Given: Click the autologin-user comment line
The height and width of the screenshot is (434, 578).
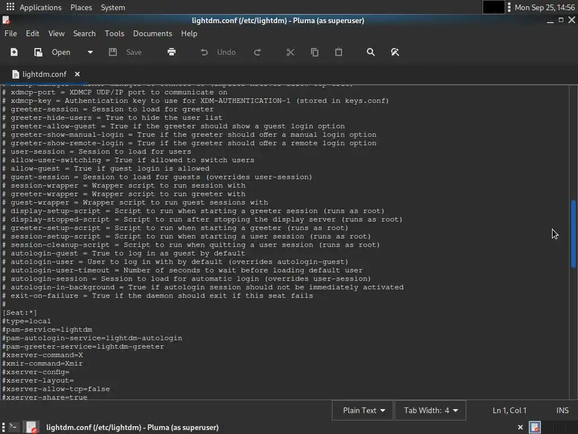Looking at the screenshot, I should (175, 262).
